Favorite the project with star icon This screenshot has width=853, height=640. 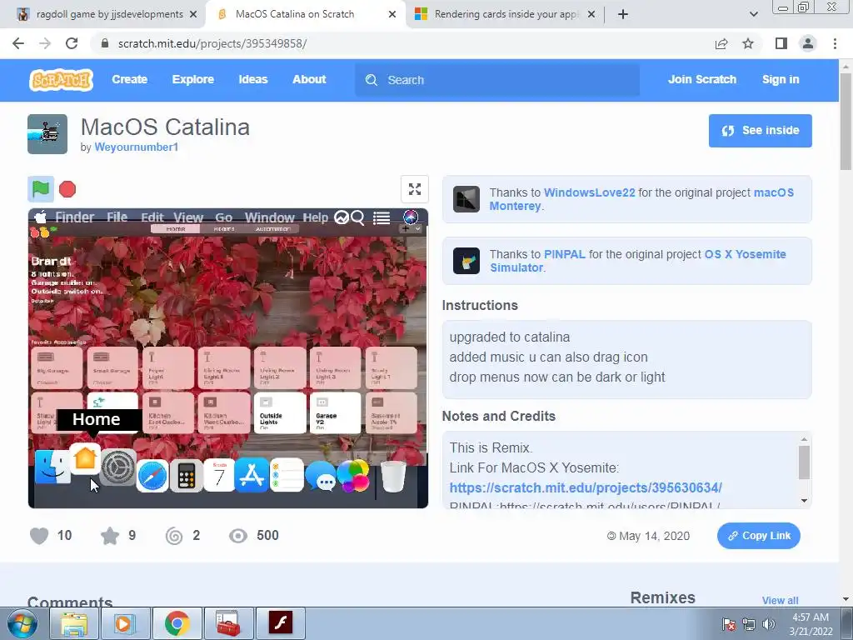110,536
